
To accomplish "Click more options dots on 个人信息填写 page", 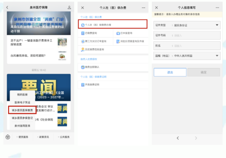I will pos(217,8).
